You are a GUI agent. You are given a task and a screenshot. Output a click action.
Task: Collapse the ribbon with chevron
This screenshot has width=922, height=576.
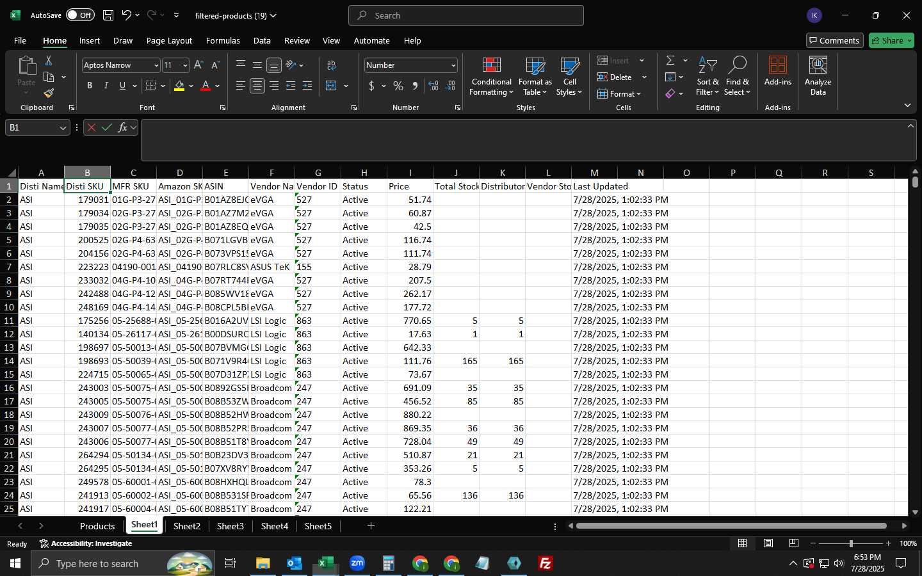click(907, 105)
